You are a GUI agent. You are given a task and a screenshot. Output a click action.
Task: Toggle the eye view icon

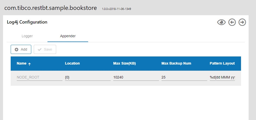click(x=221, y=22)
